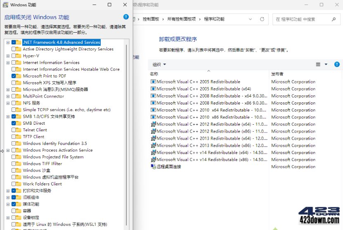Expand the 旧版组件 node

8,198
